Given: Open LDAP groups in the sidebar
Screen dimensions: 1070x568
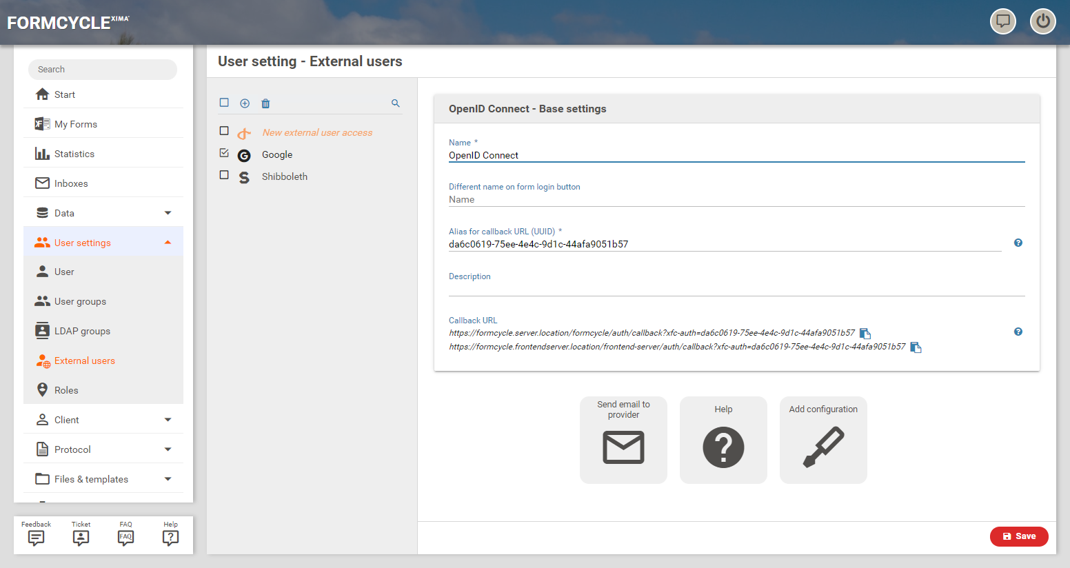Looking at the screenshot, I should [x=82, y=331].
